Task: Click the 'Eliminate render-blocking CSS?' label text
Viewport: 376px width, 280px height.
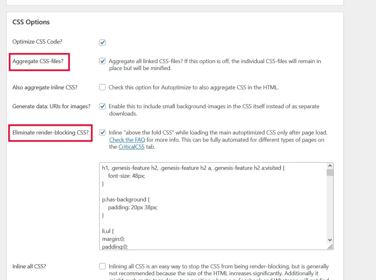Action: (x=50, y=132)
